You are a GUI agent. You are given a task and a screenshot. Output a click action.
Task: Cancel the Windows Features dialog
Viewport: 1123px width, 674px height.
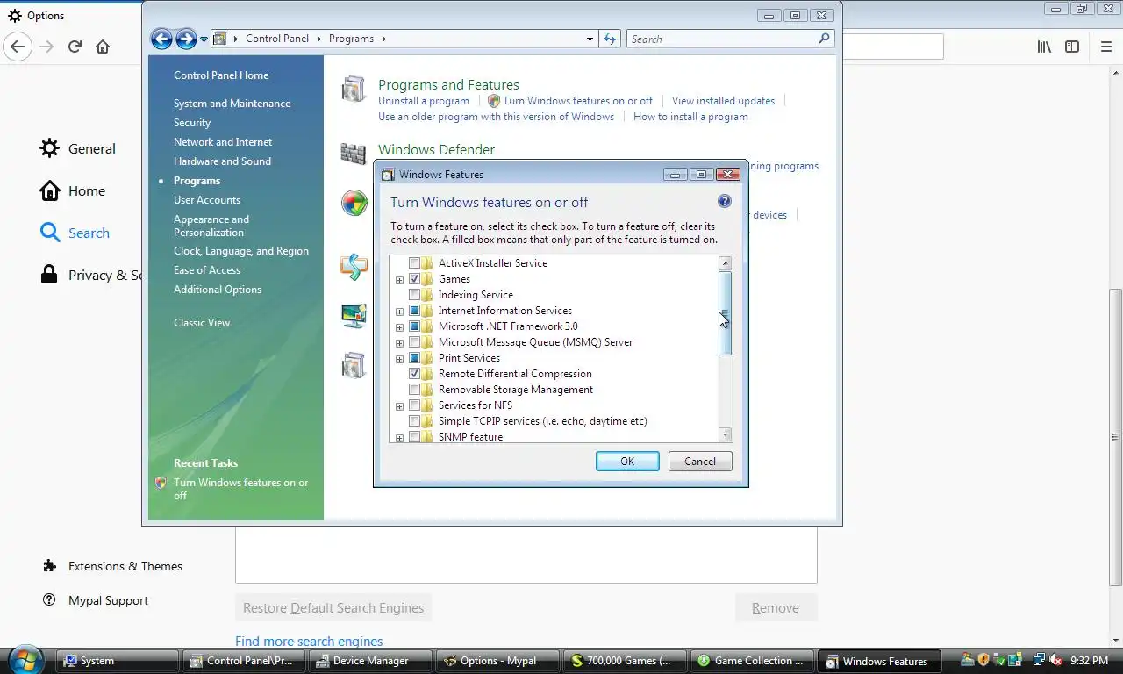[700, 462]
